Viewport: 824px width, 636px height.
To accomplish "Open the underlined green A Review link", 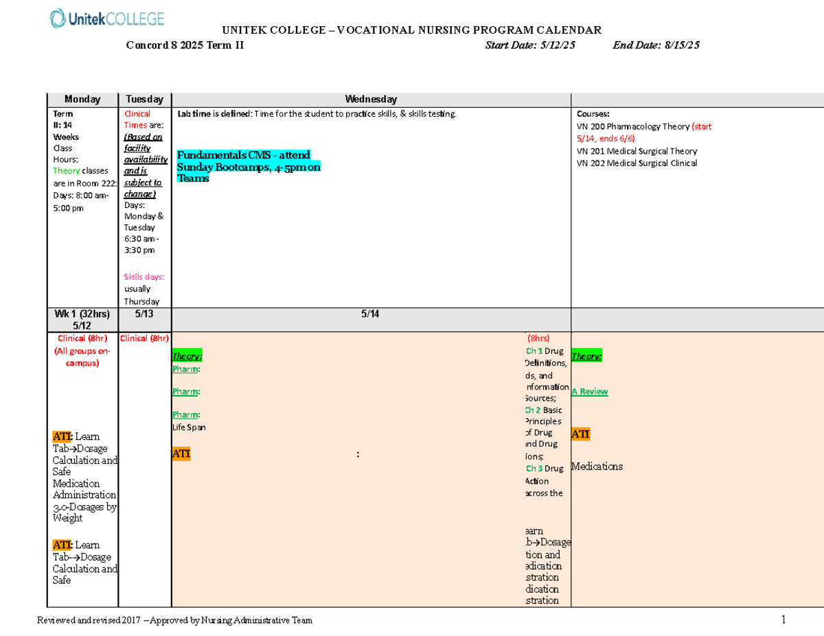I will 590,391.
